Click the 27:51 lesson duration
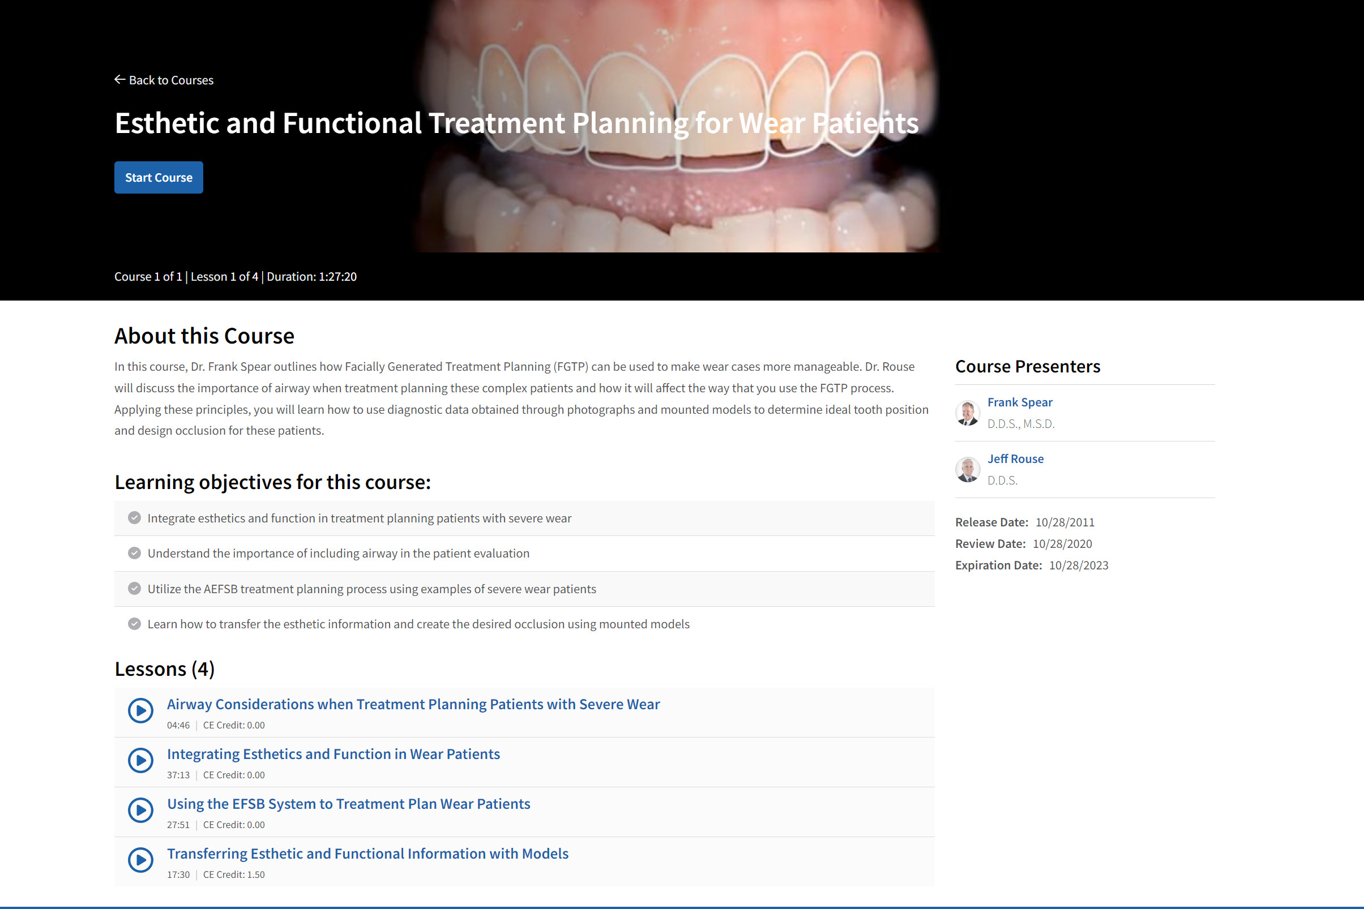Screen dimensions: 1364x909 tap(178, 825)
